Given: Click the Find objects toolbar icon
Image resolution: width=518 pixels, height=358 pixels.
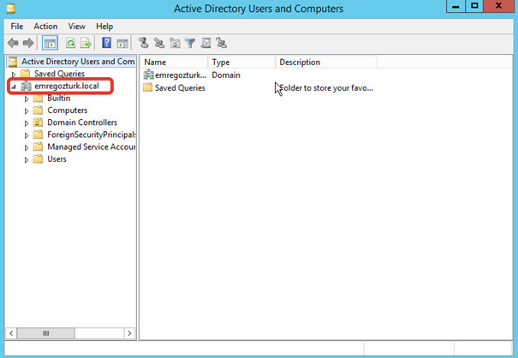Looking at the screenshot, I should tap(205, 43).
